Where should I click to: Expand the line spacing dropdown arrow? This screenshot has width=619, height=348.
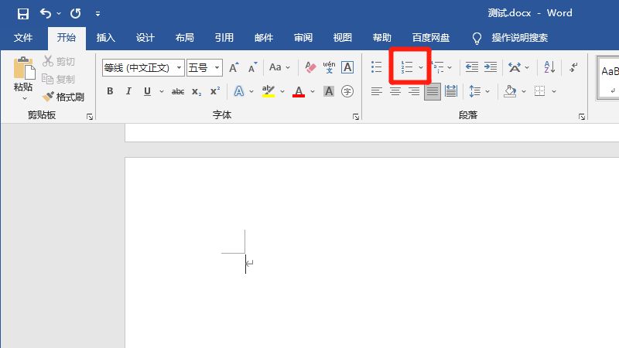point(487,91)
